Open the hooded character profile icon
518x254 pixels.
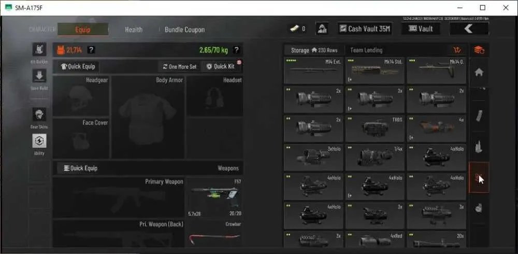point(322,29)
